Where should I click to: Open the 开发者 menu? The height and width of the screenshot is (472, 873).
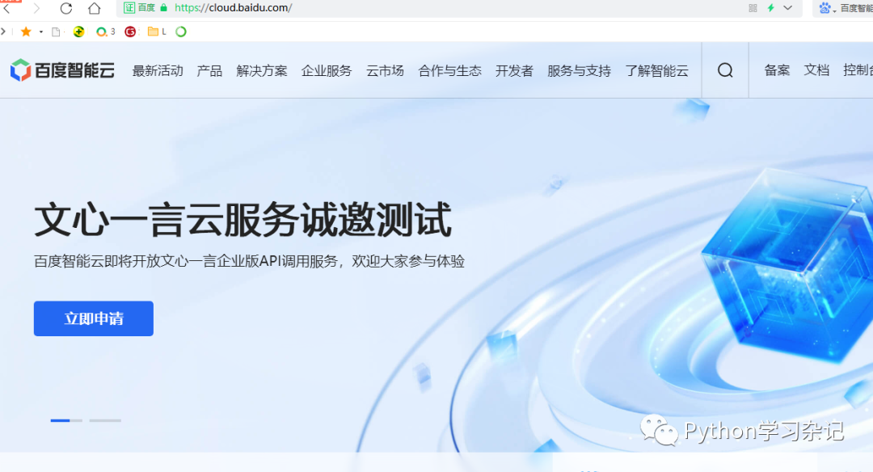point(514,70)
